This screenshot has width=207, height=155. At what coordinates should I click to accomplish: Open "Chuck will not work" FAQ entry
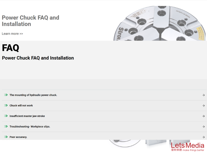(21, 106)
